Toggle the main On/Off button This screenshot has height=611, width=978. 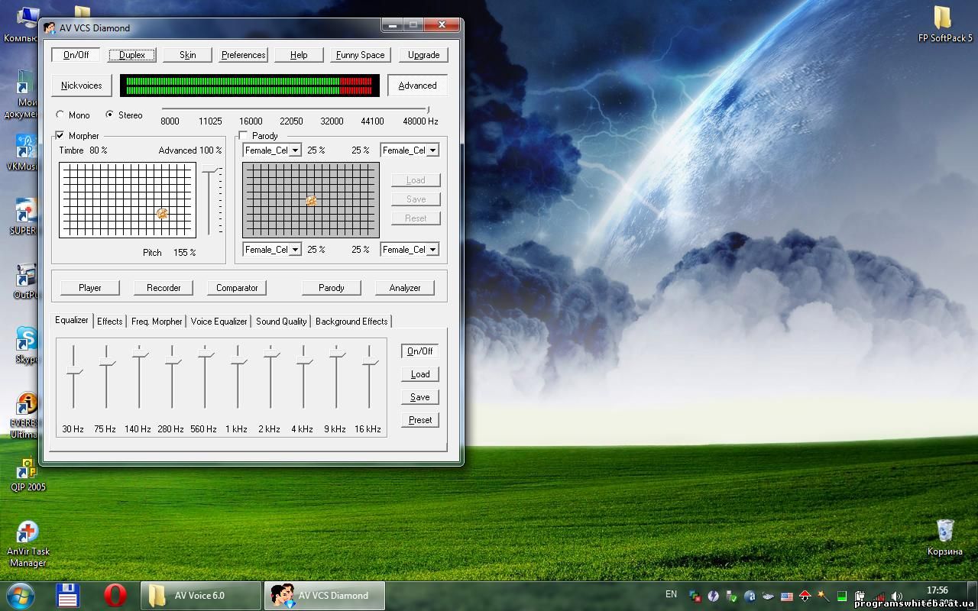[76, 55]
